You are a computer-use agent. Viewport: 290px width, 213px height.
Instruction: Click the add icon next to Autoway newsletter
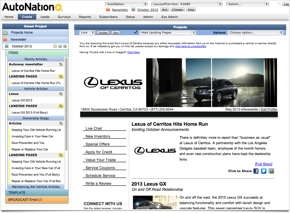61,64
